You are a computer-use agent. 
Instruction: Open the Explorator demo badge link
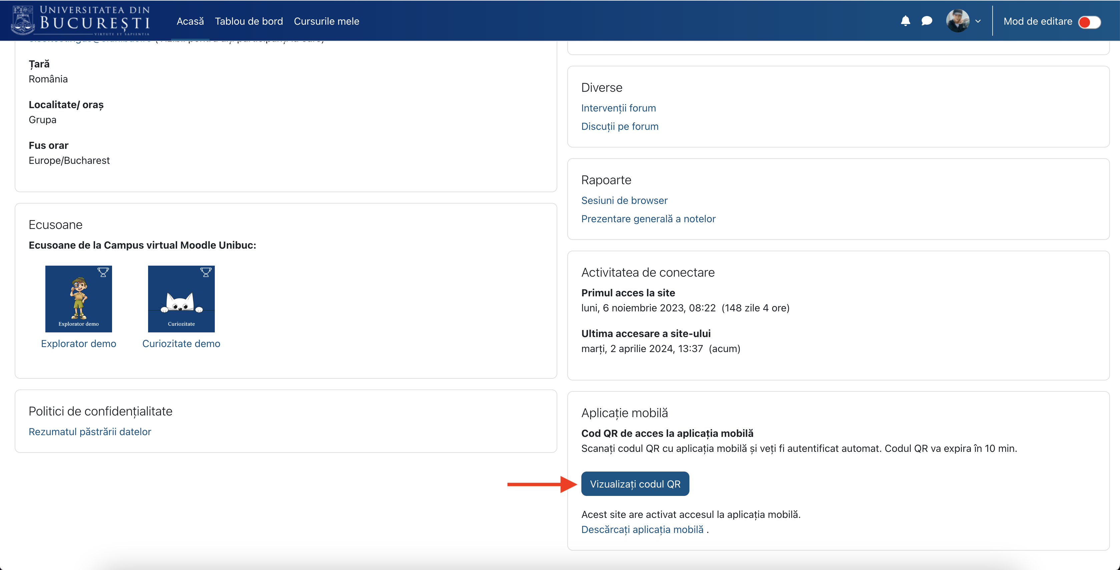point(79,344)
